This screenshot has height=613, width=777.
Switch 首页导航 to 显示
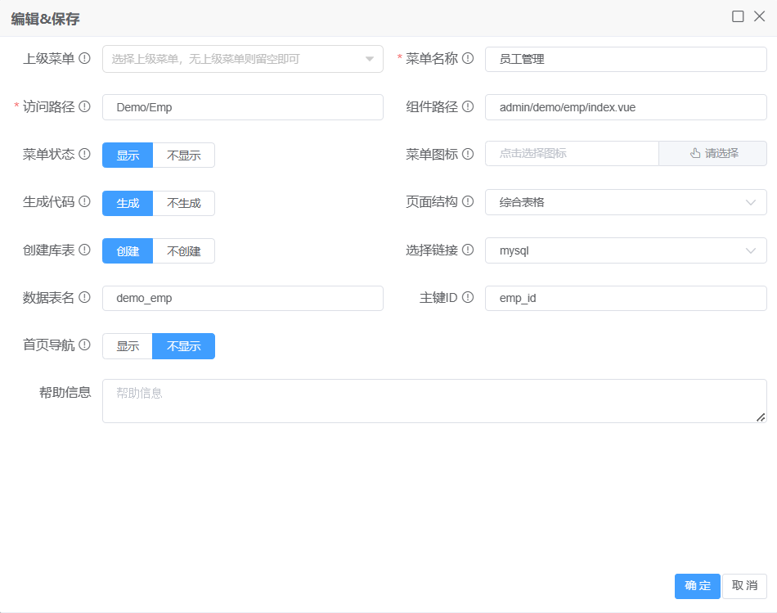(128, 346)
